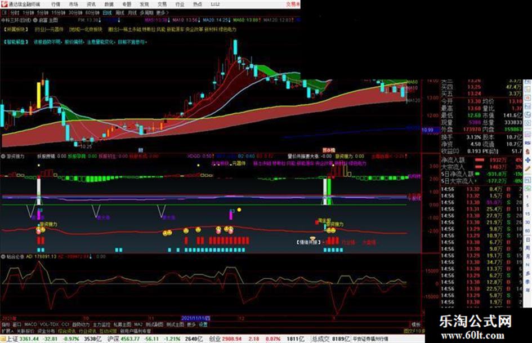532x343 pixels.
Task: Open the 热点 menu
Action: (x=197, y=5)
